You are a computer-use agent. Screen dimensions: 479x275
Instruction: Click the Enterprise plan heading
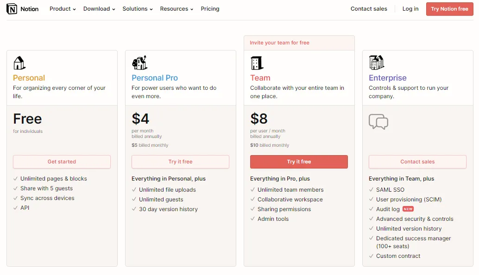click(388, 78)
